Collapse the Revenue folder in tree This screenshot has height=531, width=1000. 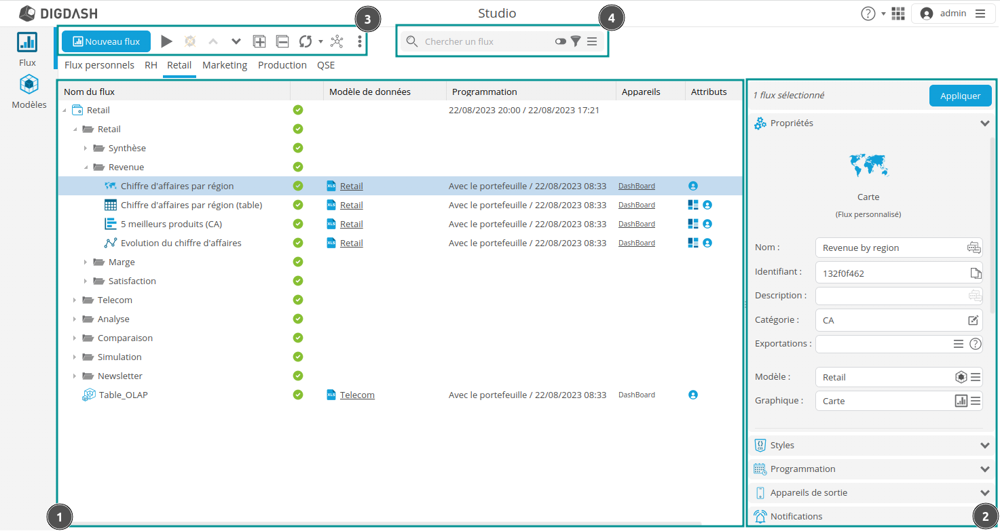pos(86,168)
